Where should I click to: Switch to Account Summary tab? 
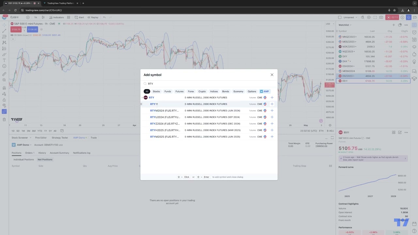point(59,153)
